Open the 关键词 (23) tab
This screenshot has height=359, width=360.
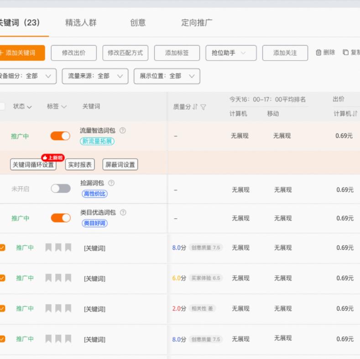pyautogui.click(x=20, y=23)
